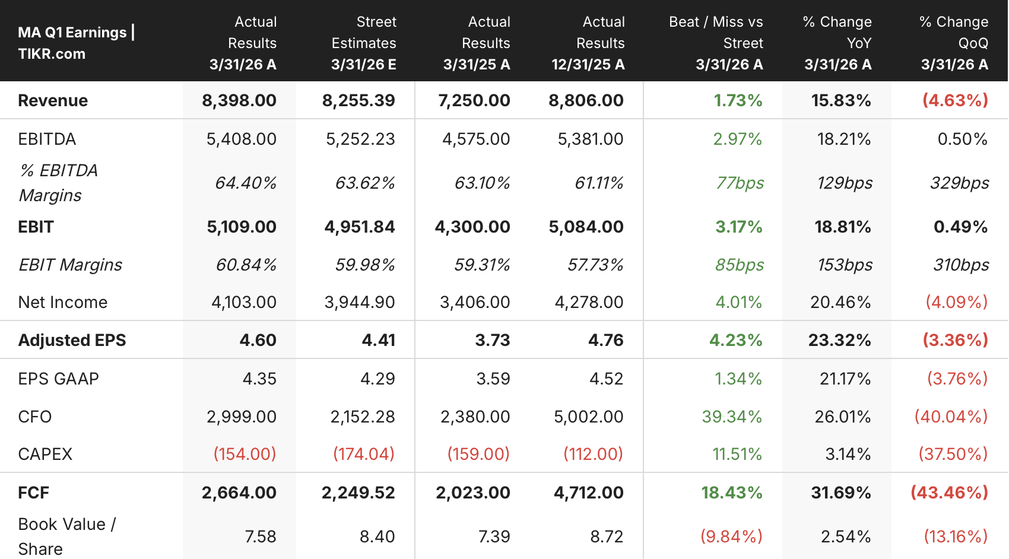Image resolution: width=1009 pixels, height=559 pixels.
Task: Select the Adjusted EPS street estimate 4.41
Action: click(x=378, y=340)
